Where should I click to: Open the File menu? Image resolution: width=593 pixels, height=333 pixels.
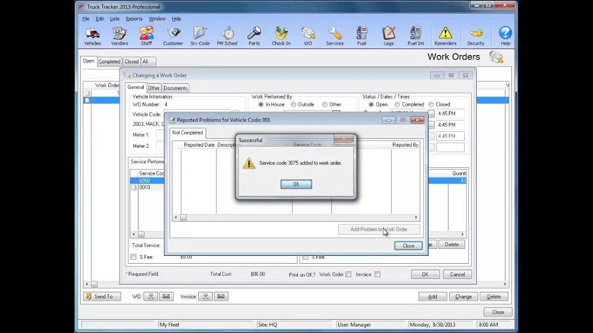(x=86, y=19)
